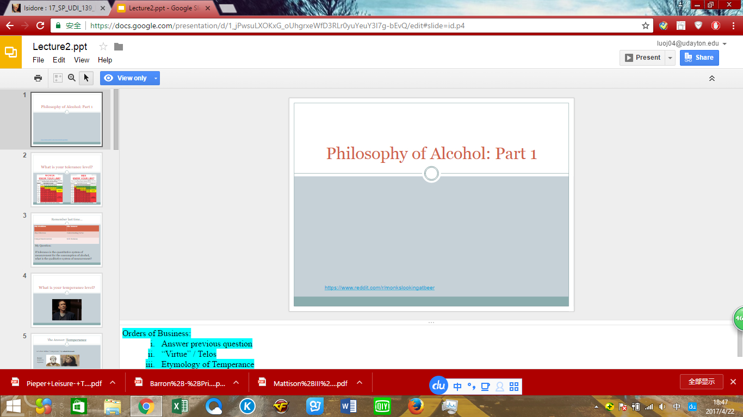
Task: Click the blue Share button
Action: [699, 58]
